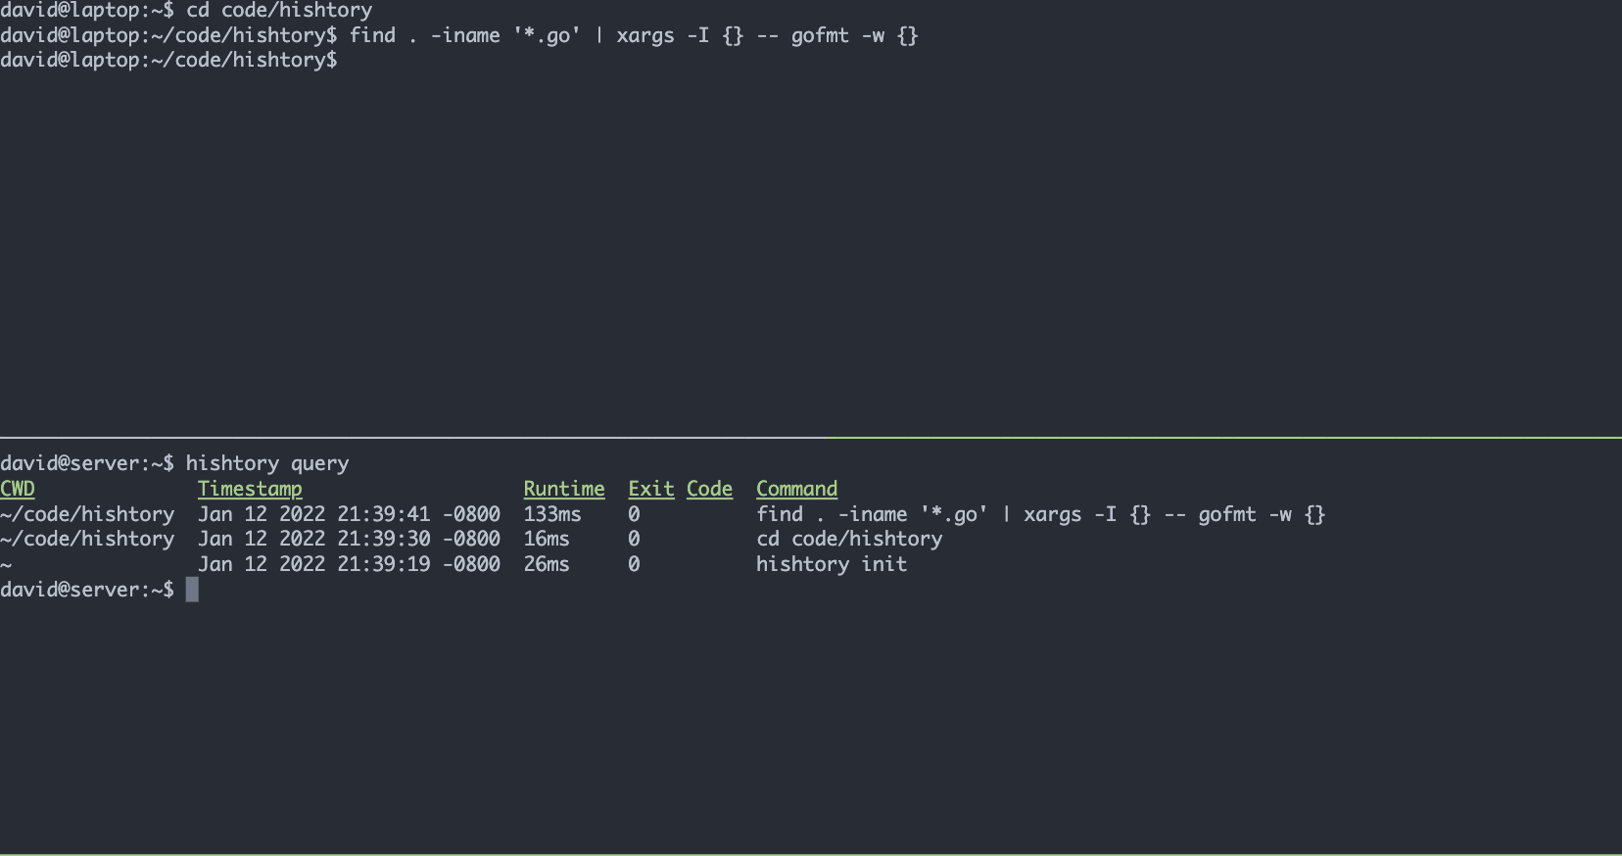Click the tilde CWD entry in last row
Image resolution: width=1622 pixels, height=856 pixels.
coord(6,565)
